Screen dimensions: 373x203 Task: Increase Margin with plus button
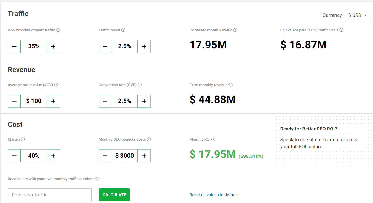point(53,156)
